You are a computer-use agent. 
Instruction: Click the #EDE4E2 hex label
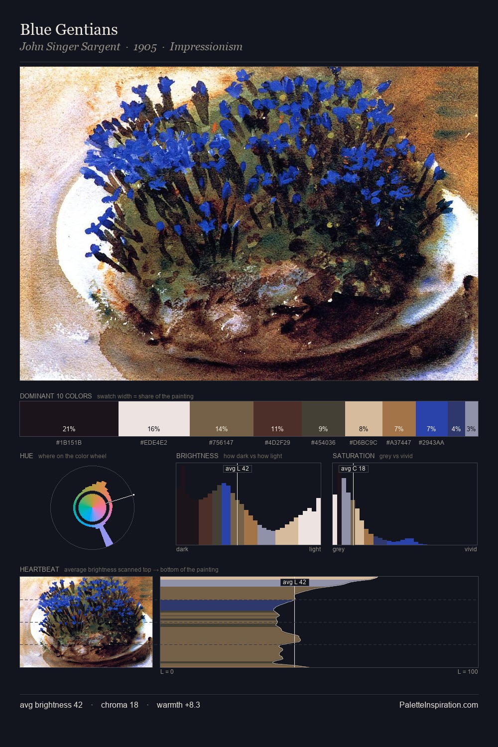tap(154, 443)
